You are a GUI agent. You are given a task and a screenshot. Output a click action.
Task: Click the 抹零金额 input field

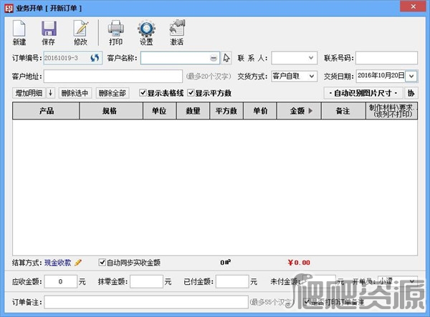point(146,281)
